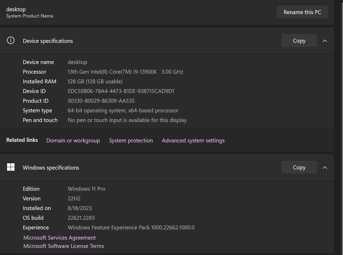The height and width of the screenshot is (255, 343).
Task: Click the Rename this PC button
Action: point(302,12)
